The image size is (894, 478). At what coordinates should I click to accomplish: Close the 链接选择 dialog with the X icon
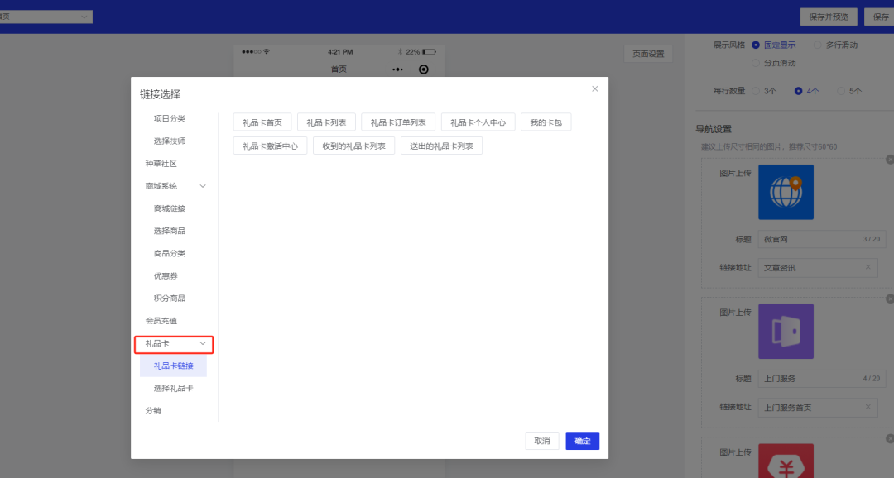pyautogui.click(x=594, y=88)
